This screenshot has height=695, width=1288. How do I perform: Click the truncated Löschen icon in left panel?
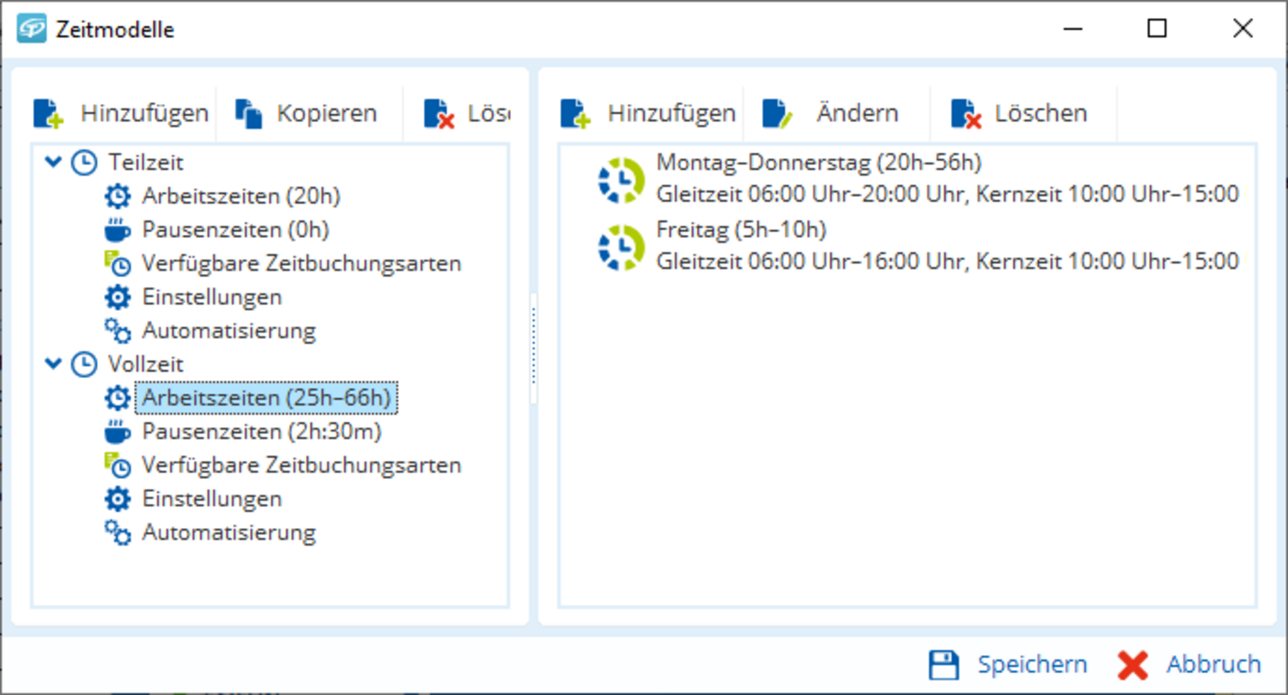(439, 113)
